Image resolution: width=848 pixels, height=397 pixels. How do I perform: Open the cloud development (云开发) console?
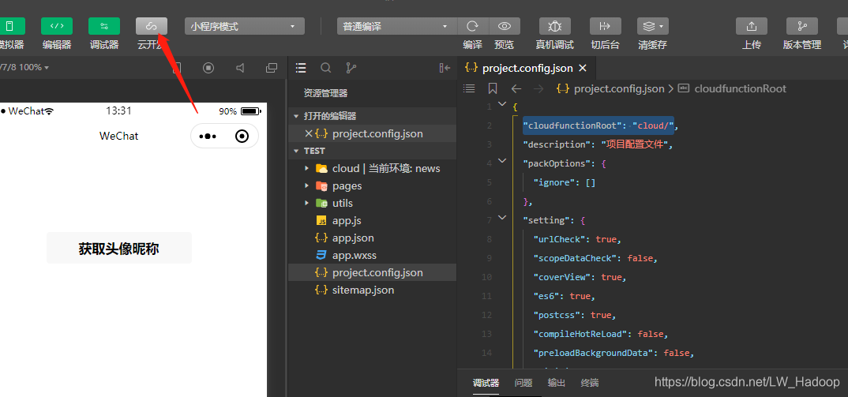point(152,26)
